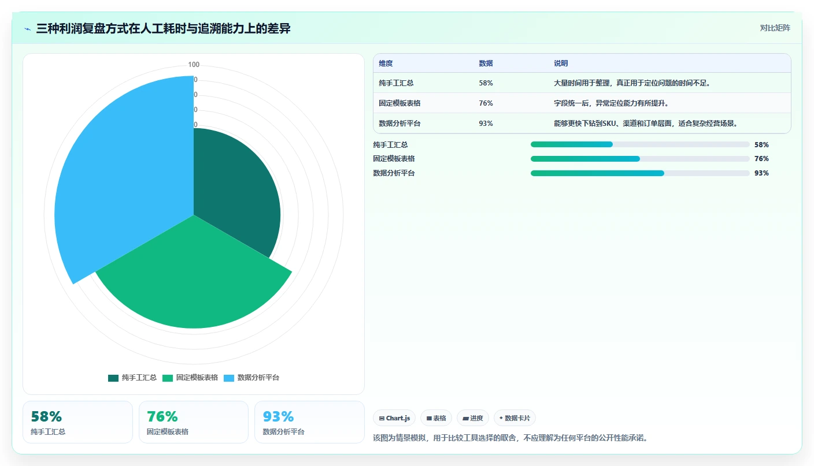
Task: Open the 76% 固定模板表格 stat card
Action: (x=194, y=422)
